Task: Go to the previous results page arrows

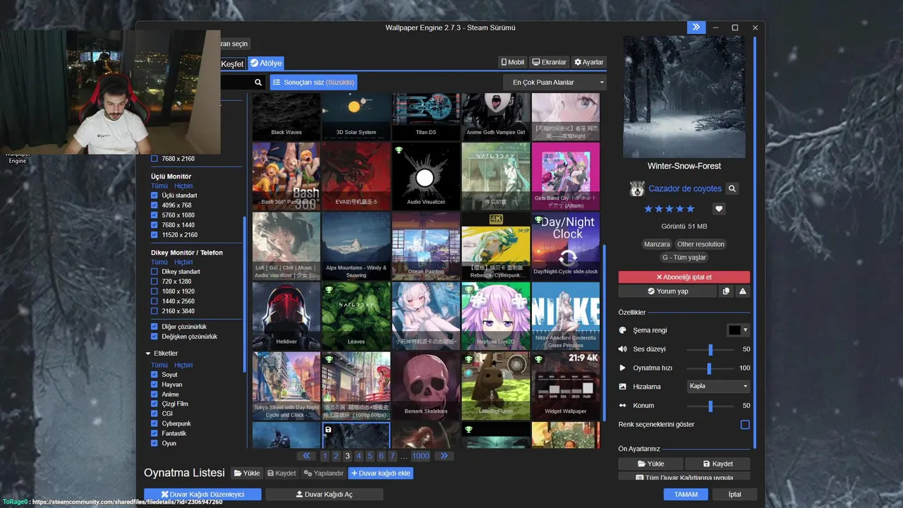Action: coord(307,456)
